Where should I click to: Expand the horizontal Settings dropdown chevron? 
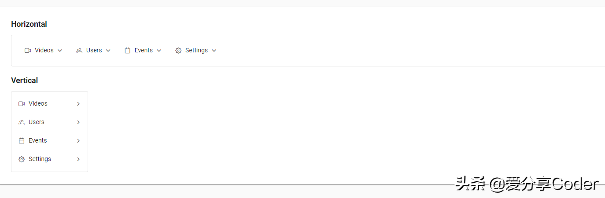pos(214,51)
